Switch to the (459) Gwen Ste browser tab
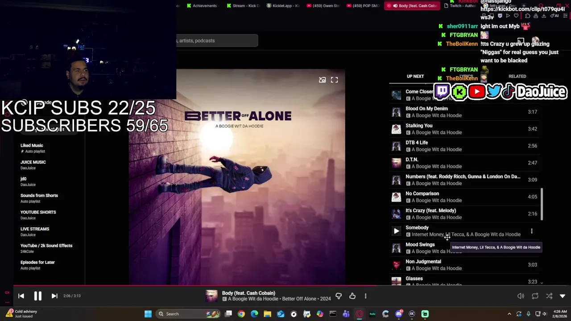This screenshot has width=571, height=321. tap(323, 6)
